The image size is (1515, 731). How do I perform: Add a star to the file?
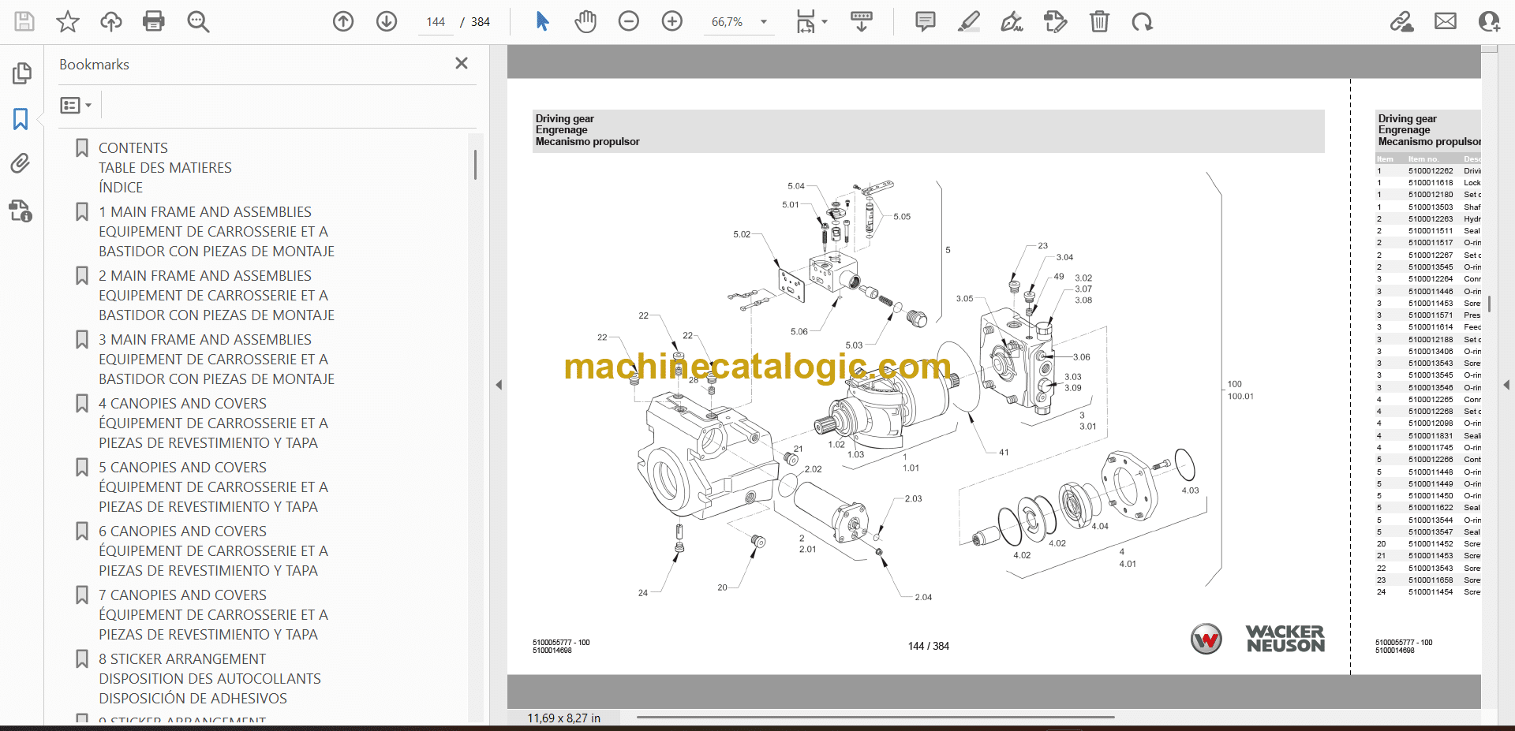[x=68, y=21]
